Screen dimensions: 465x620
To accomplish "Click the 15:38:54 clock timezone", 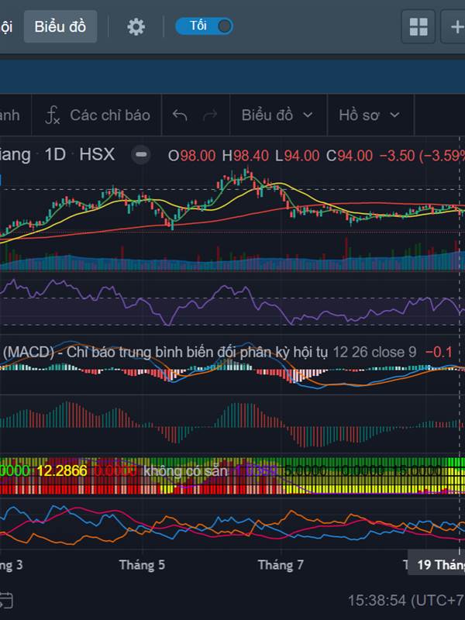I will pyautogui.click(x=406, y=600).
